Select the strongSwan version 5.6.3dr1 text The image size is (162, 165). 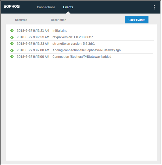pos(74,44)
